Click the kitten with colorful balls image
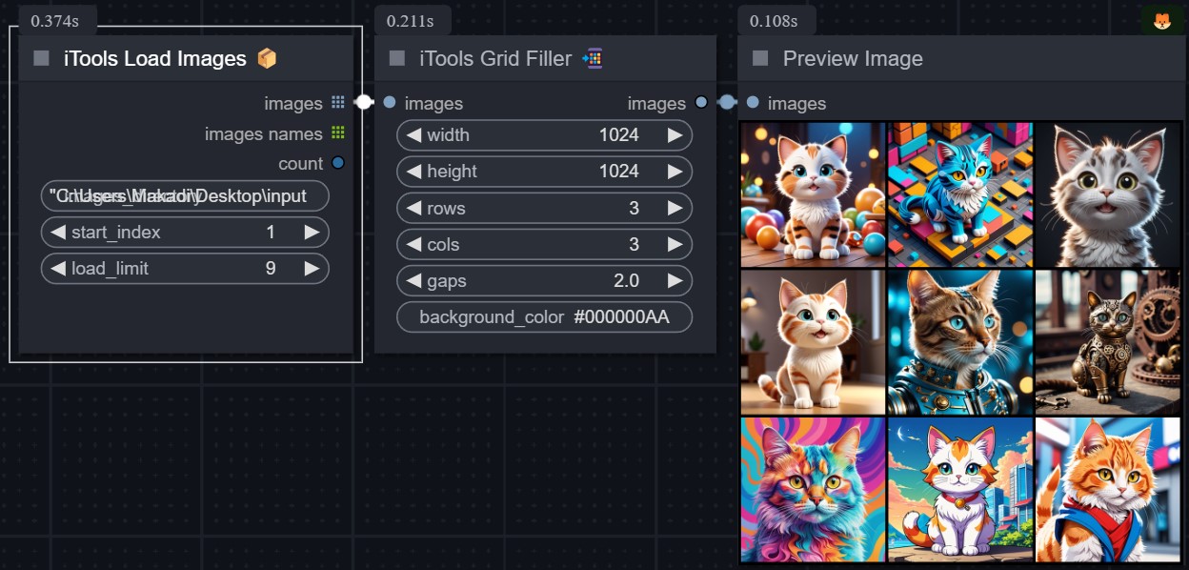This screenshot has width=1189, height=570. coord(814,194)
